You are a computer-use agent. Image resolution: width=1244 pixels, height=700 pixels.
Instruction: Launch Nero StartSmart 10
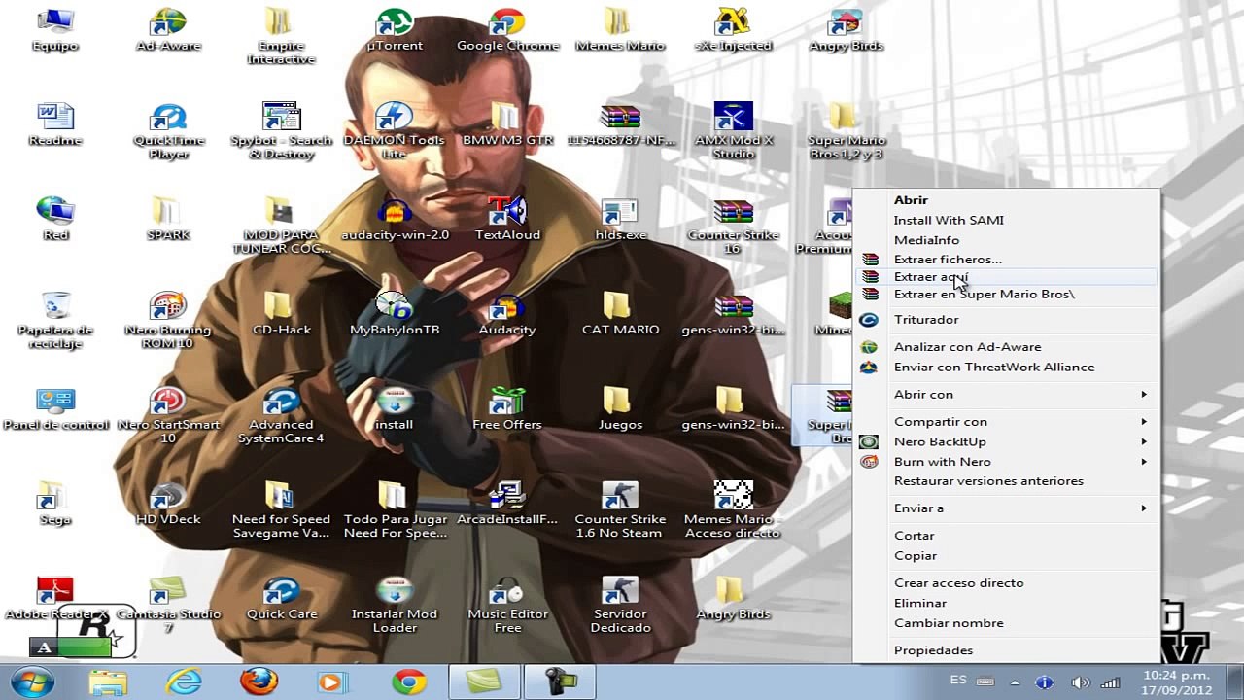coord(168,415)
